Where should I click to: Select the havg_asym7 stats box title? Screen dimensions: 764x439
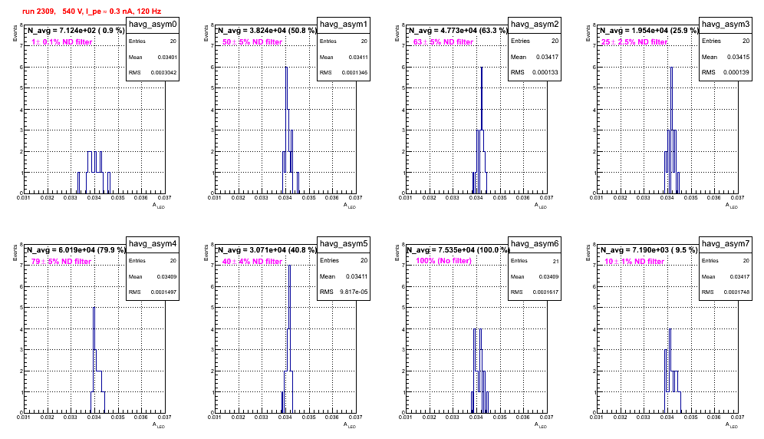(726, 243)
